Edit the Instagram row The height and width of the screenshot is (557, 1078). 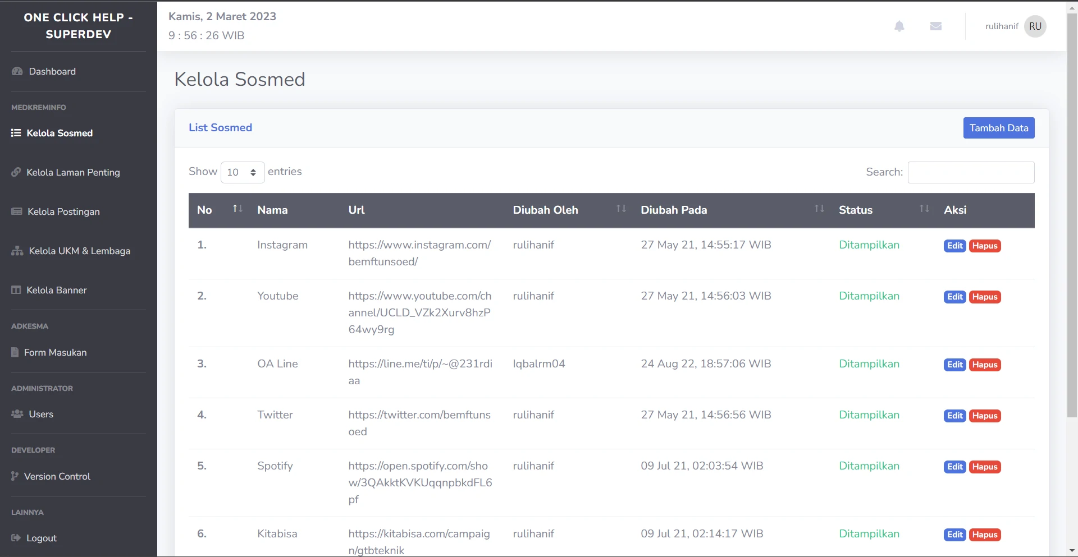[x=954, y=246]
